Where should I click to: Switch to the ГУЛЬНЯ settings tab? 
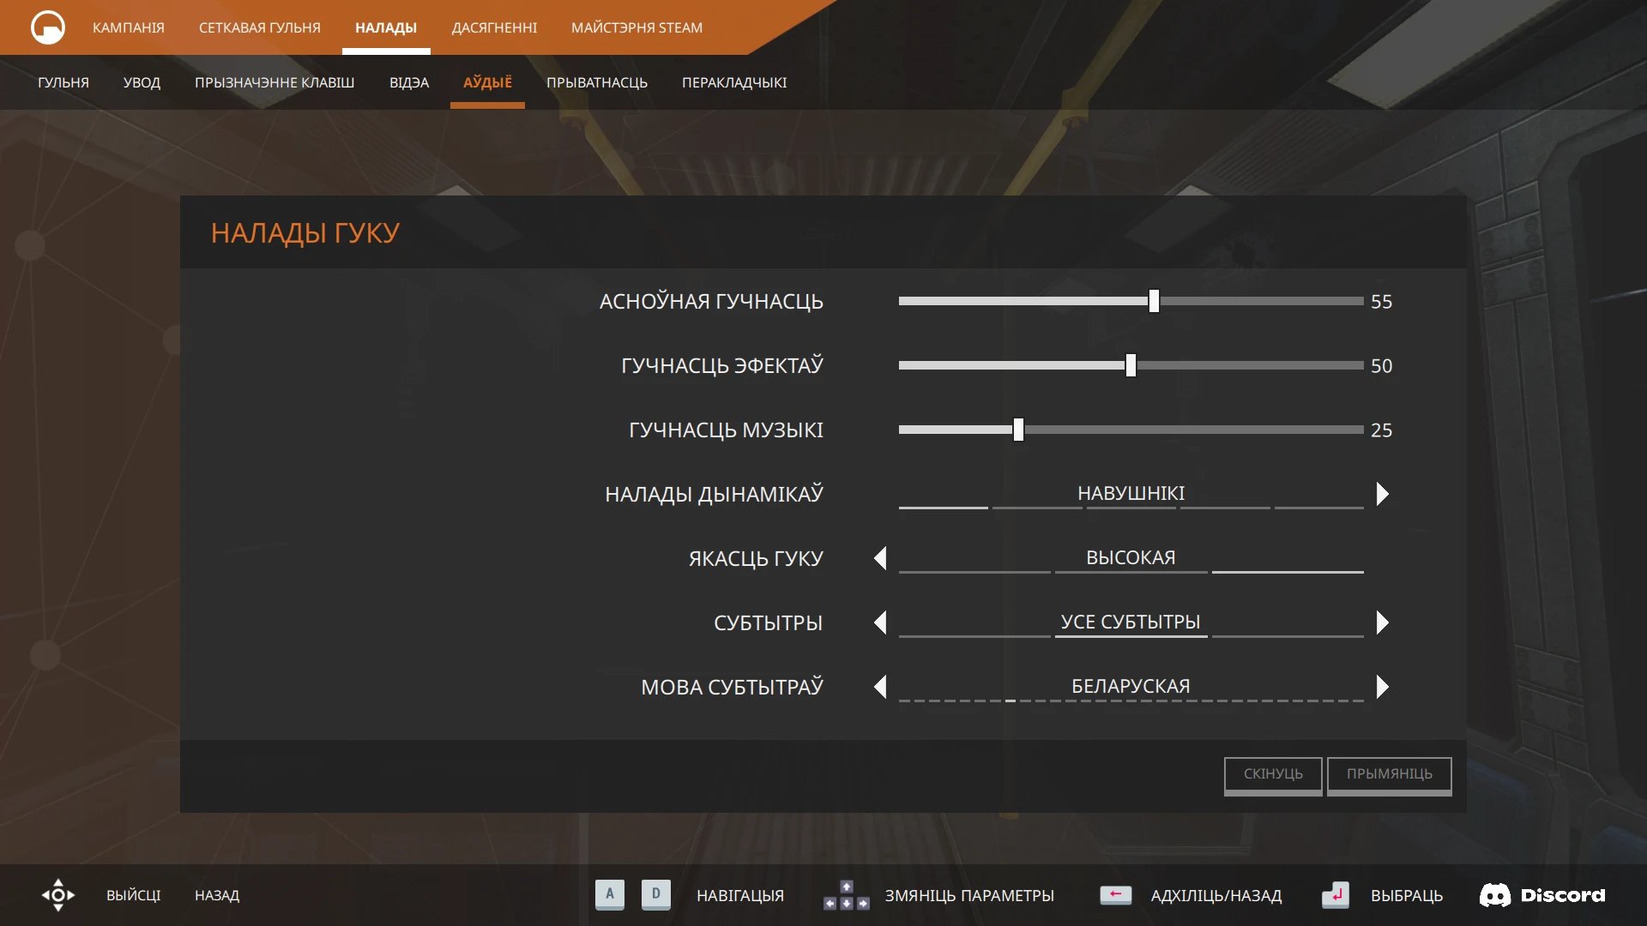coord(63,82)
